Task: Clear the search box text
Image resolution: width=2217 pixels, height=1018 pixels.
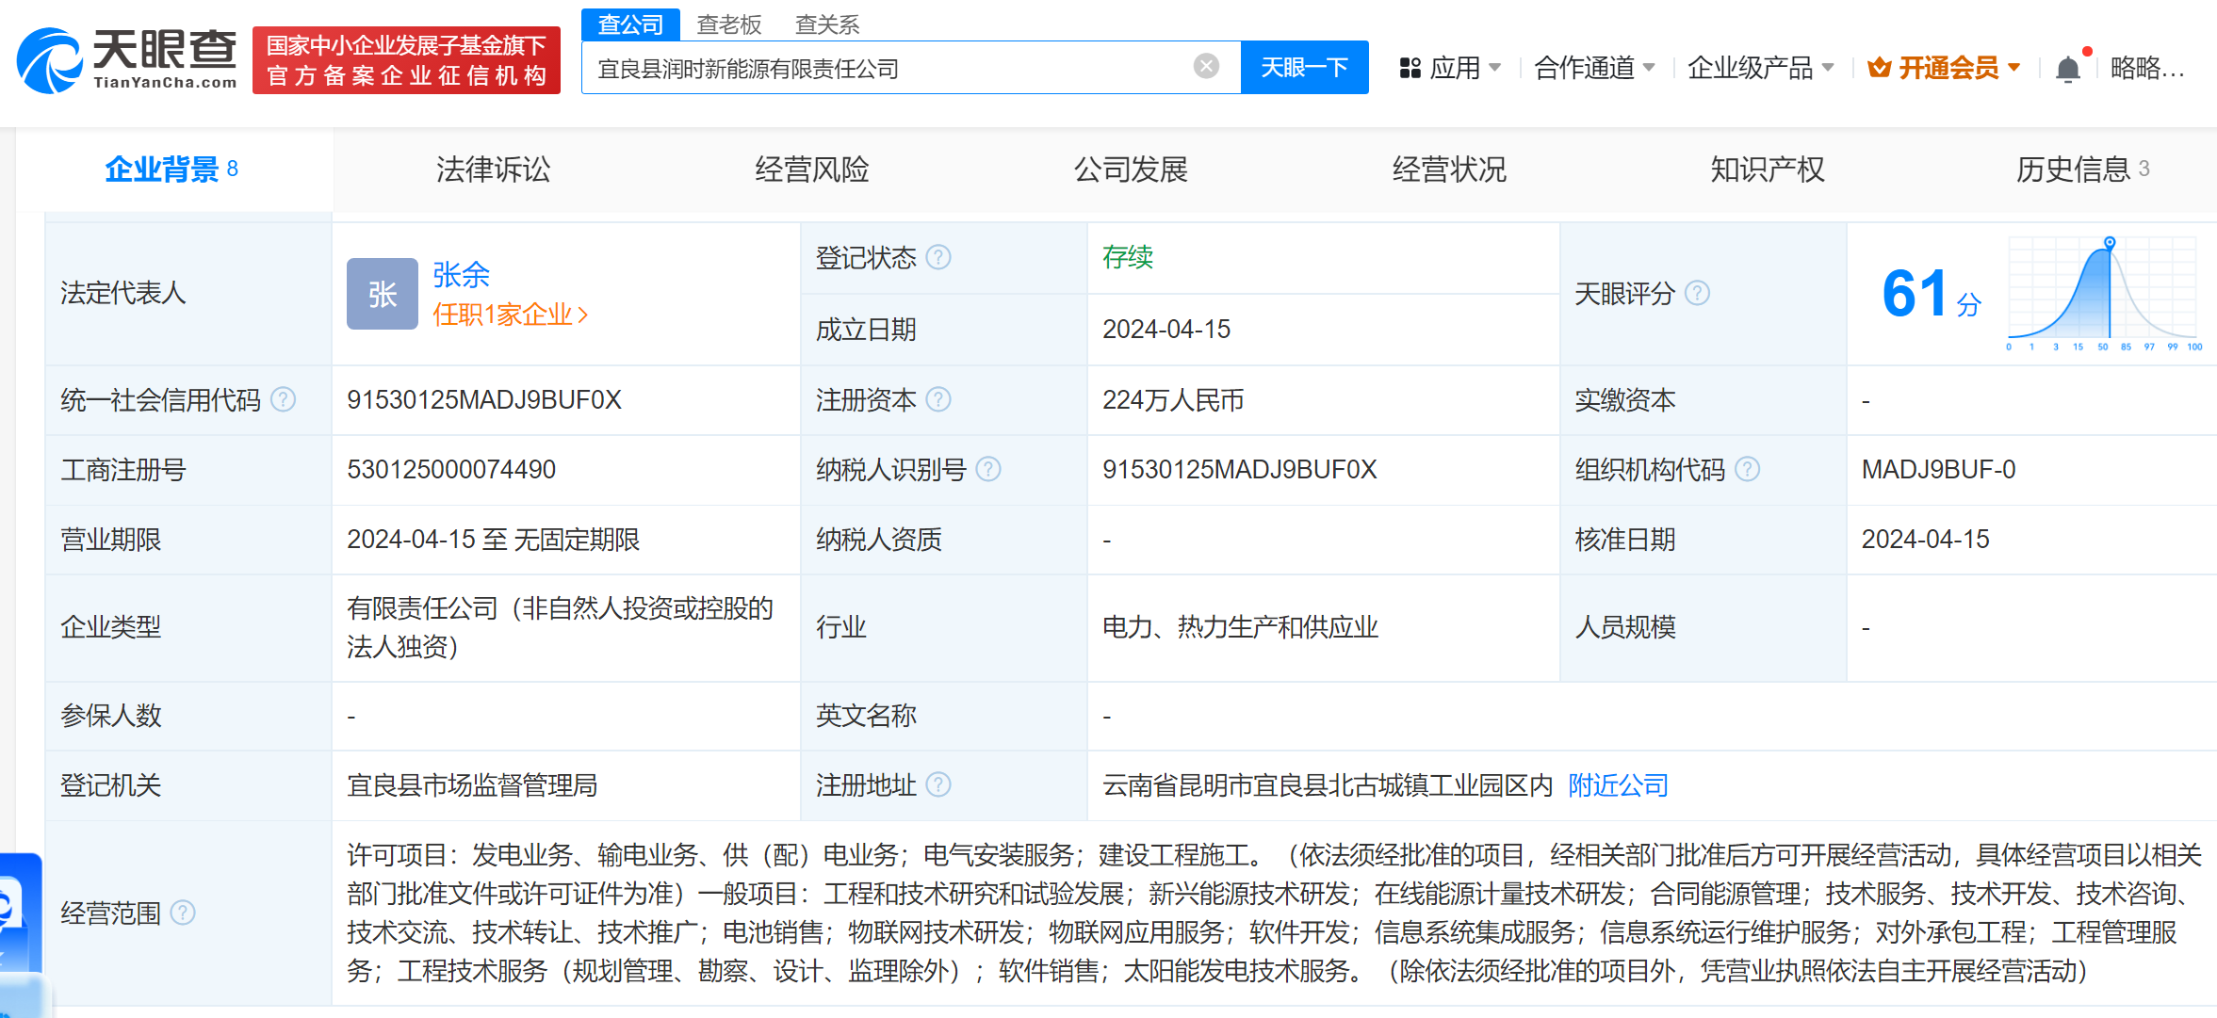Action: [x=1206, y=66]
